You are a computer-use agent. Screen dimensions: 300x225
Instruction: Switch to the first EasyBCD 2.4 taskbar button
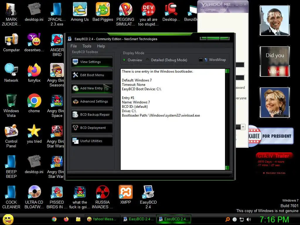point(138,219)
